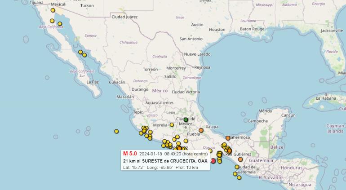This screenshot has width=346, height=190.
Task: Click the red M 5.0 earthquake marker
Action: click(213, 161)
